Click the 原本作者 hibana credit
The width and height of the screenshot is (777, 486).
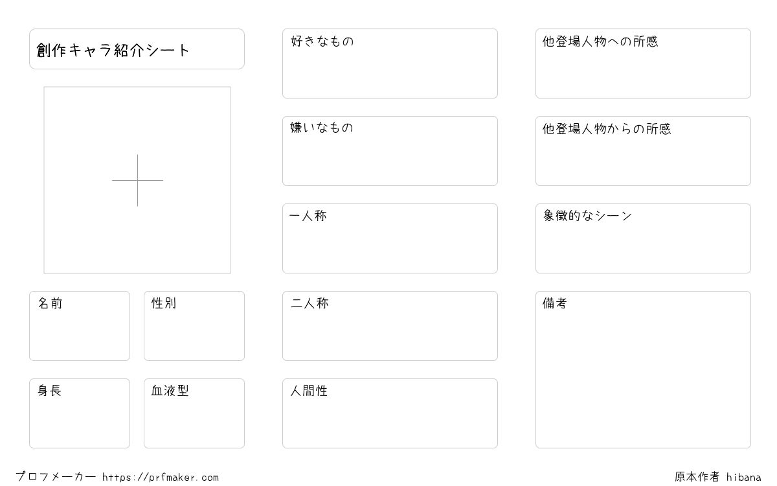click(718, 477)
